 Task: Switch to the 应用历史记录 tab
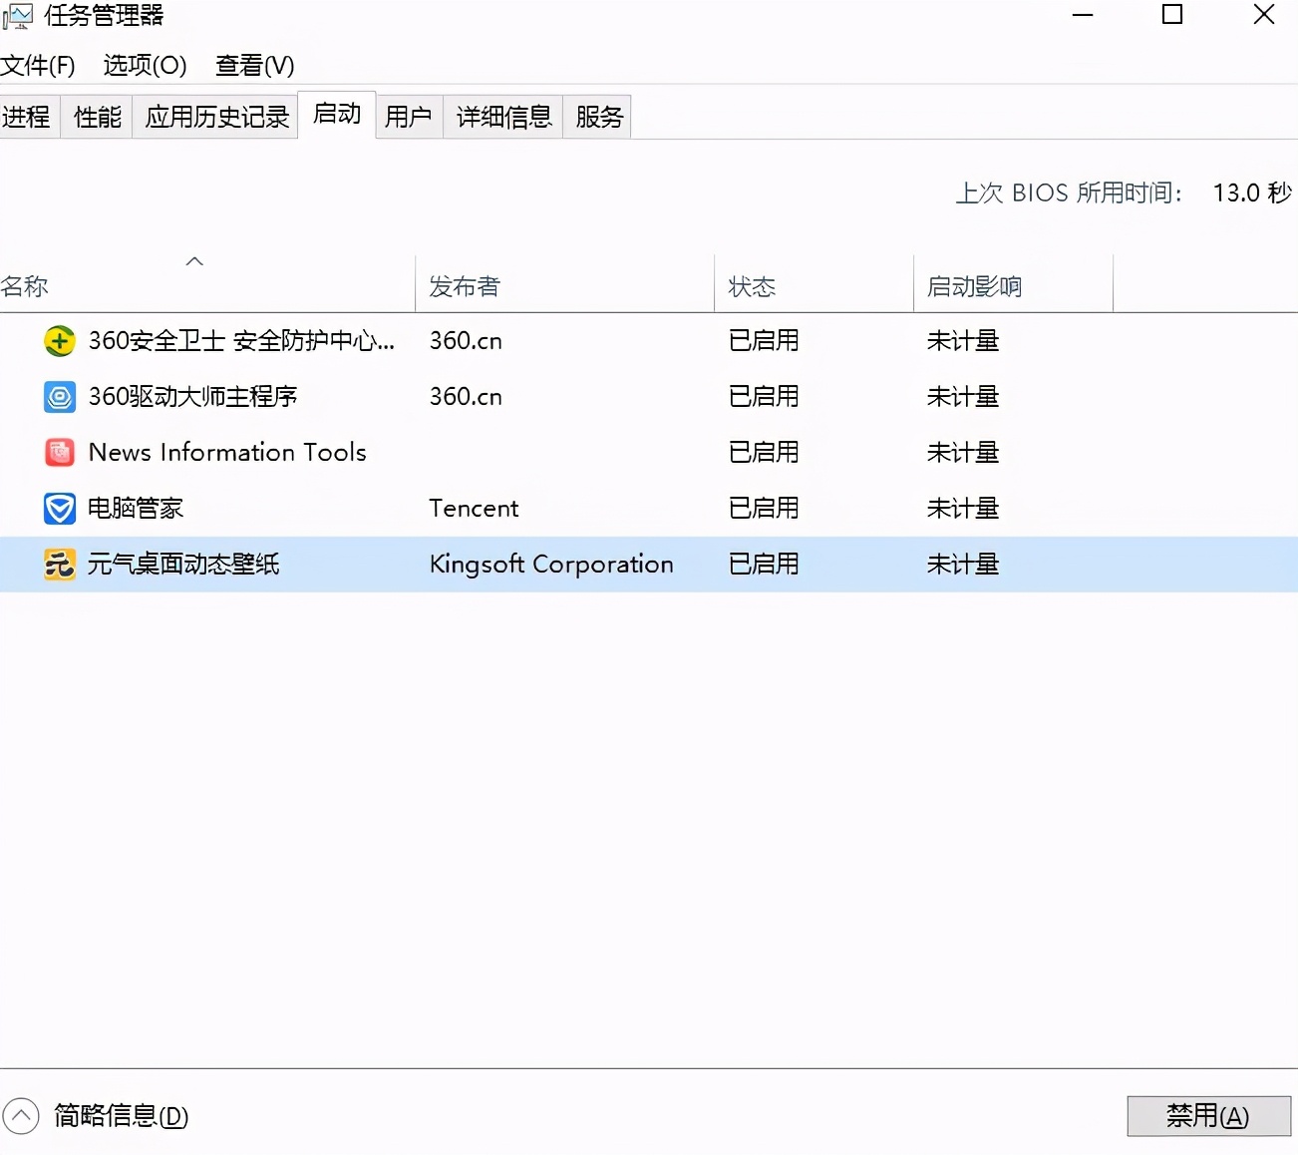coord(216,117)
